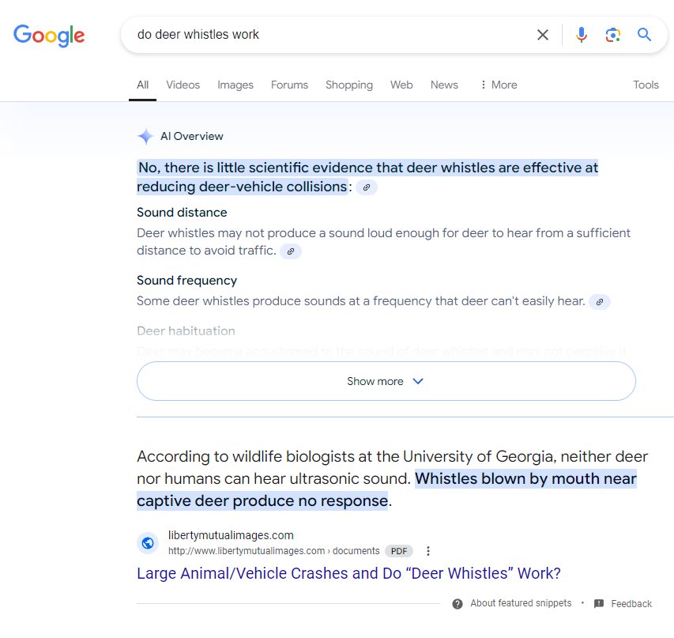Image resolution: width=674 pixels, height=638 pixels.
Task: Click the 'Sound distance' heading
Action: [x=182, y=213]
